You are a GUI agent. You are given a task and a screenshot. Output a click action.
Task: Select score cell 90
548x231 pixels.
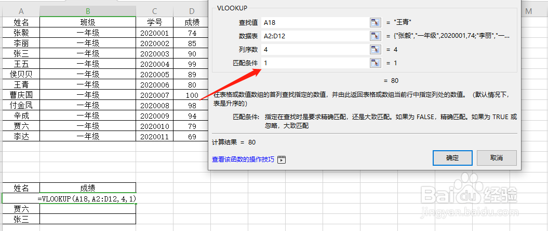point(192,54)
